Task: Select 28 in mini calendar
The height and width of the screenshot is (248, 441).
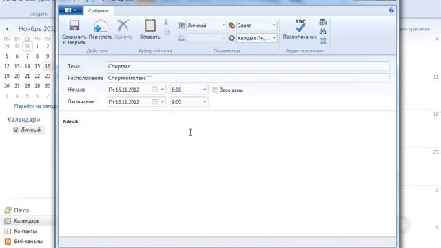Action: pos(28,86)
